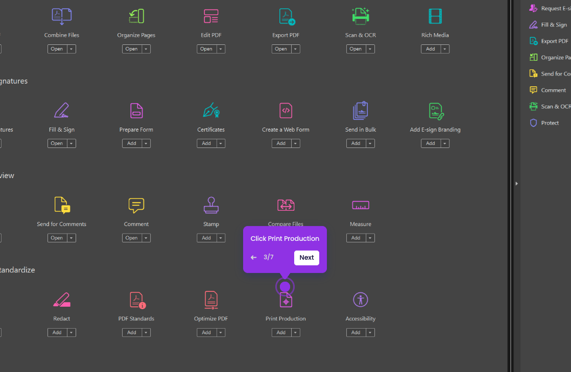The image size is (571, 372).
Task: Expand Add E-sign Branding dropdown arrow
Action: pos(445,143)
